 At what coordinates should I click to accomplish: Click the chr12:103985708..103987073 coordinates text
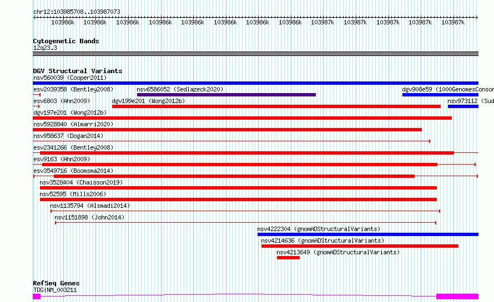click(x=77, y=12)
